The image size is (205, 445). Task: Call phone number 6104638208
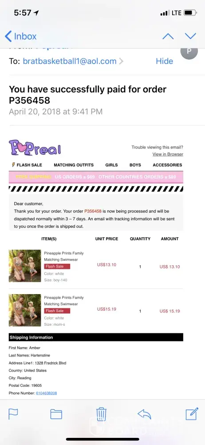[x=47, y=393]
